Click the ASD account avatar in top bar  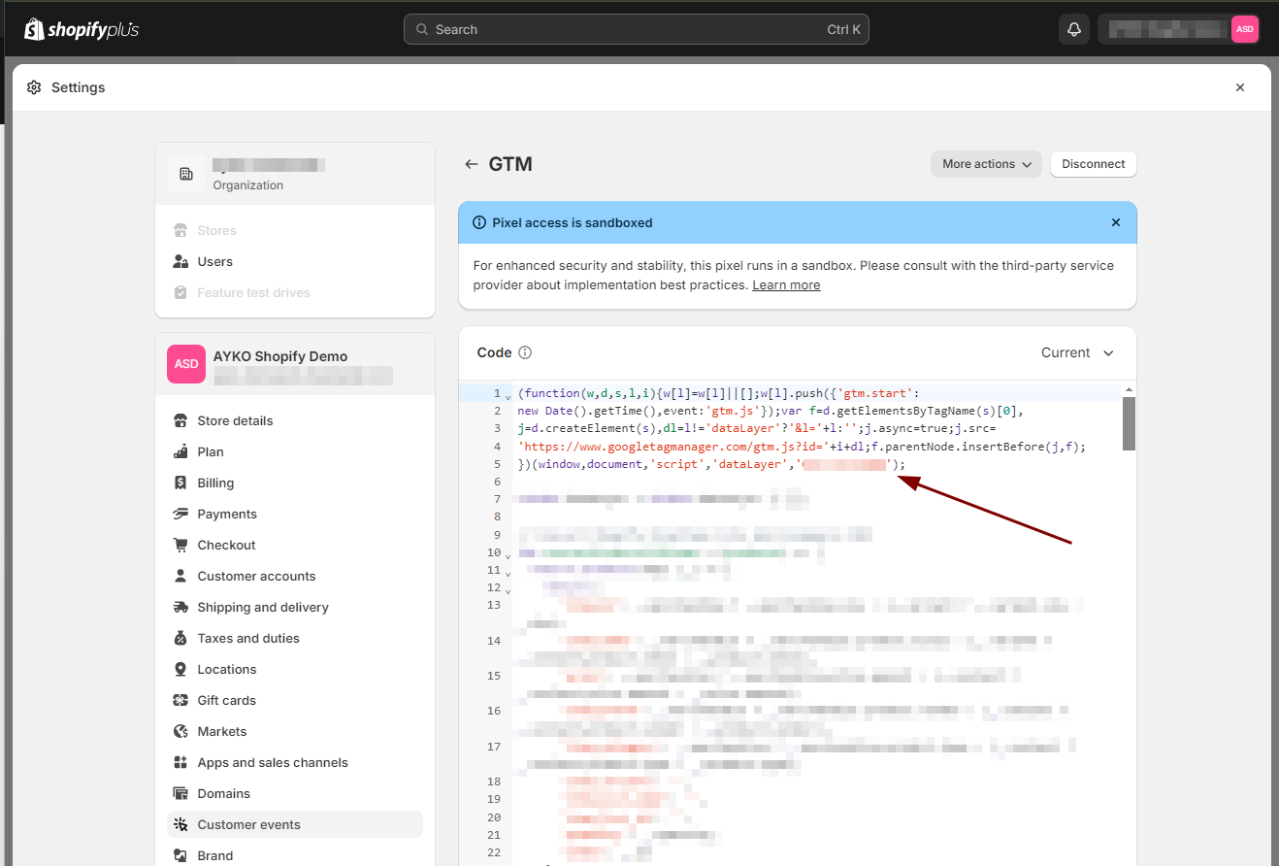pos(1245,29)
